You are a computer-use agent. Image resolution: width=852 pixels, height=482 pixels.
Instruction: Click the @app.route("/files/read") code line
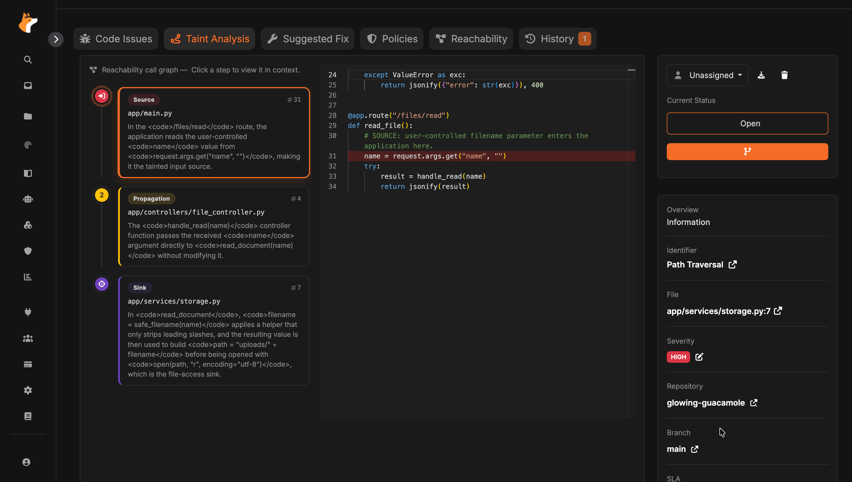tap(399, 116)
